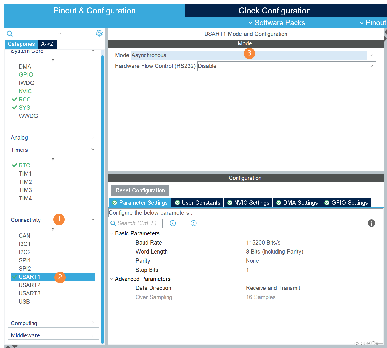Select SYS peripheral
The width and height of the screenshot is (387, 348).
pos(24,108)
